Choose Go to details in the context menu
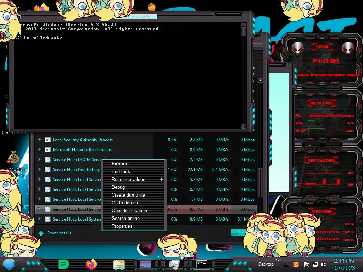363x272 pixels. click(x=134, y=203)
